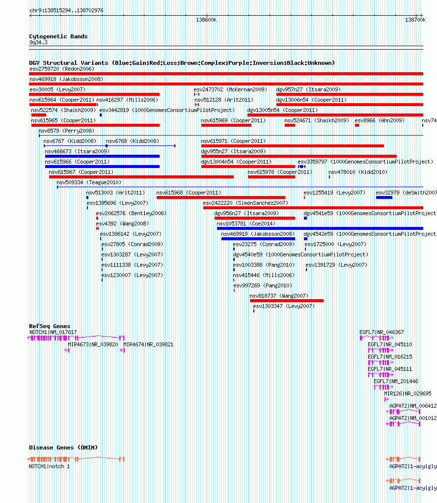This screenshot has width=437, height=503.
Task: Click nsv1053781 (Coe2014) label
Action: point(246,223)
